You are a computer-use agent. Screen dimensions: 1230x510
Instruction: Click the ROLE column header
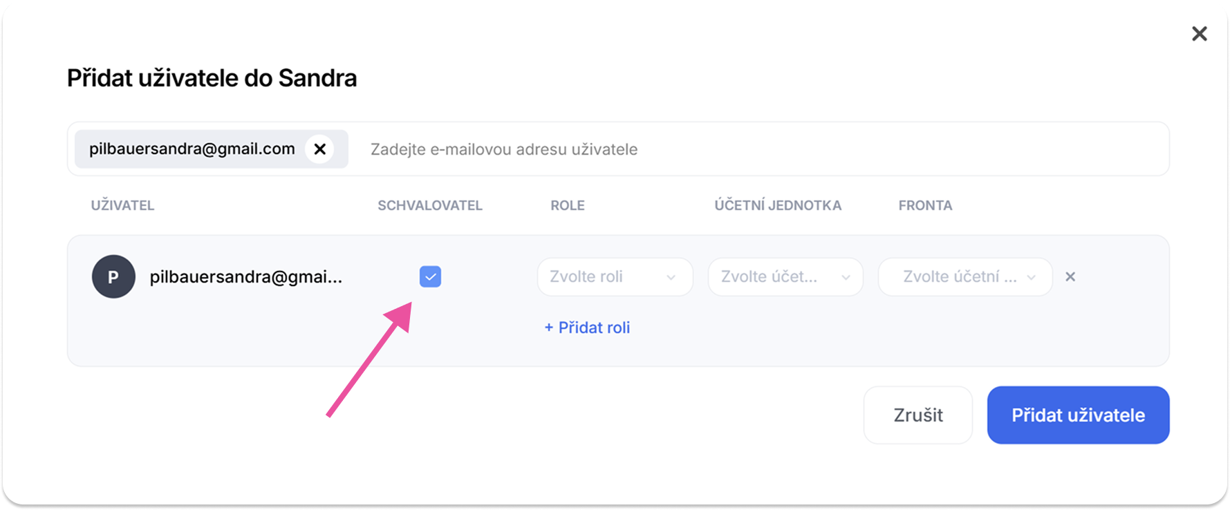click(x=567, y=205)
